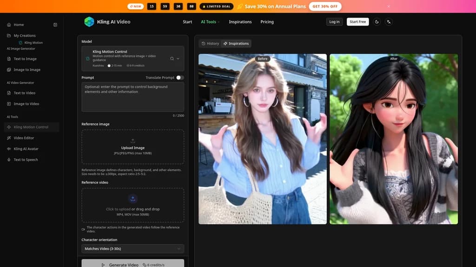Click the Text to Speech microphone icon
Screen dimensions: 476x267
(x=9, y=160)
